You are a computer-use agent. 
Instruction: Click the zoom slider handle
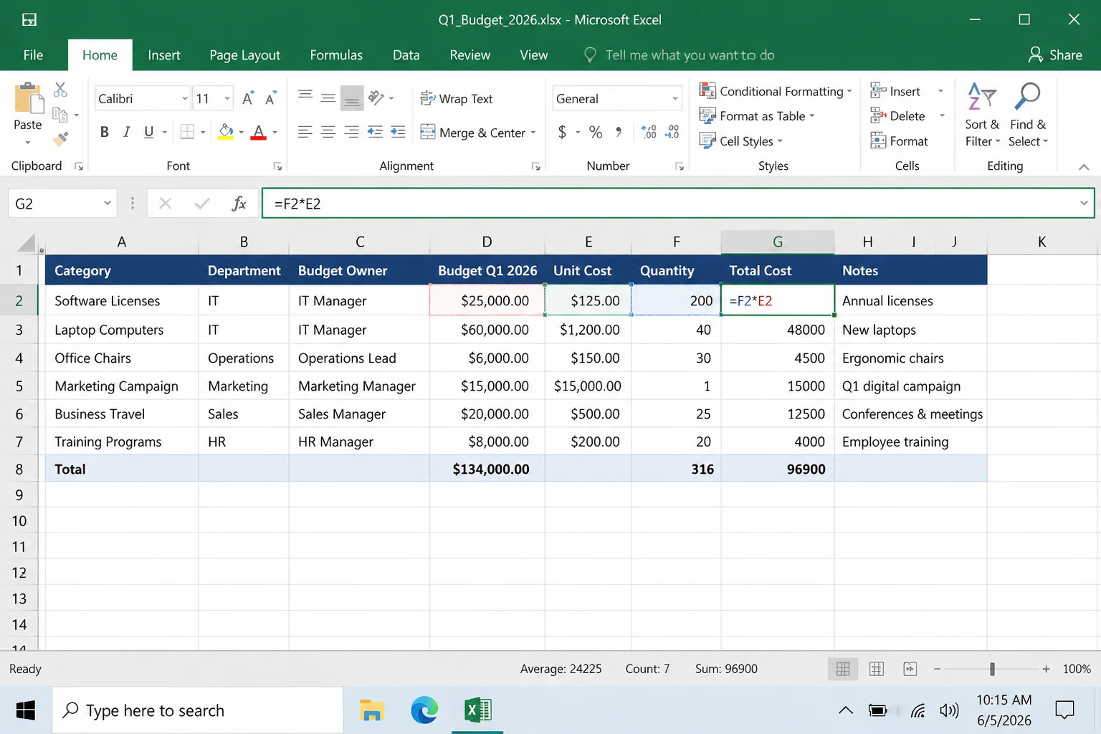(x=992, y=669)
